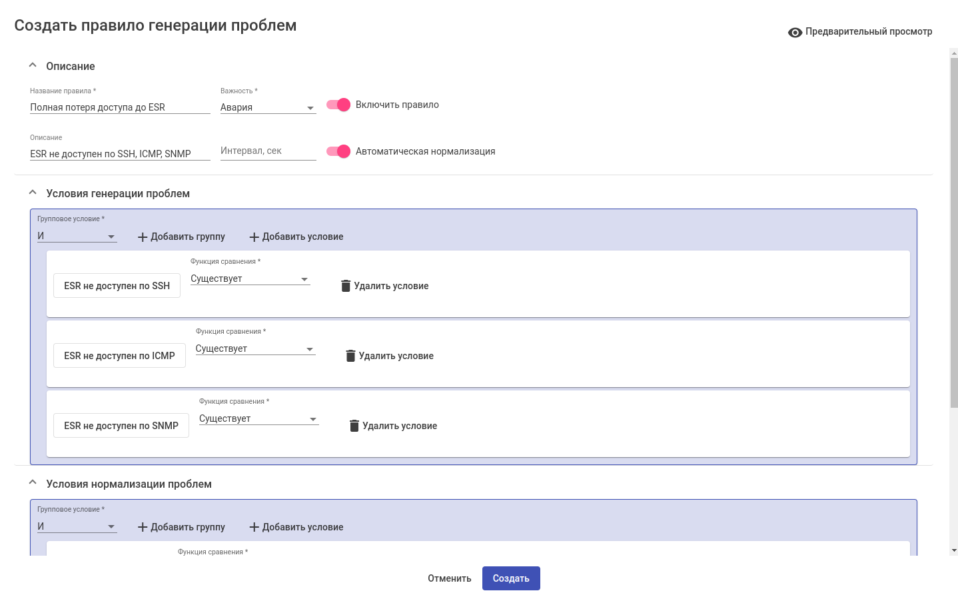Collapse the Условия генерации проблем section
Screen dimensions: 958x599
(33, 193)
